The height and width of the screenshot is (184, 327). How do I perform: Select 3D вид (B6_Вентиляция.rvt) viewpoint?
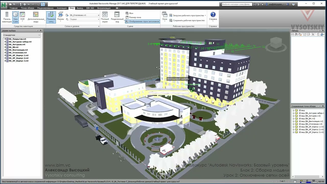(x=311, y=121)
